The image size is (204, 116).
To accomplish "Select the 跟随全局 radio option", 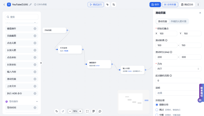I will point(157,105).
